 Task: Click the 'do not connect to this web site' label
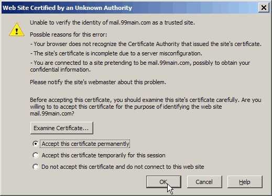tap(123, 167)
